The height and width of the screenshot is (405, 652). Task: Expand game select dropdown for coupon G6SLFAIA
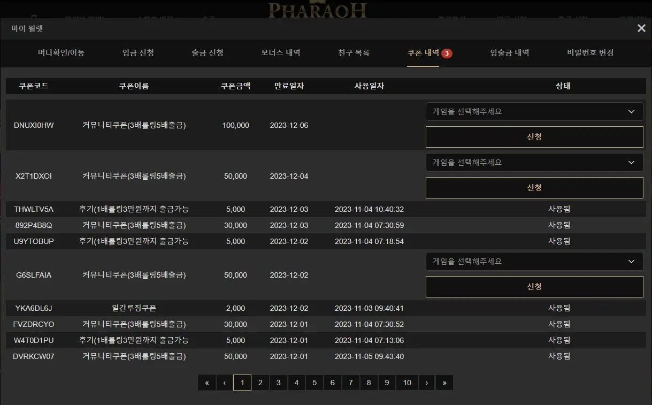pos(534,262)
